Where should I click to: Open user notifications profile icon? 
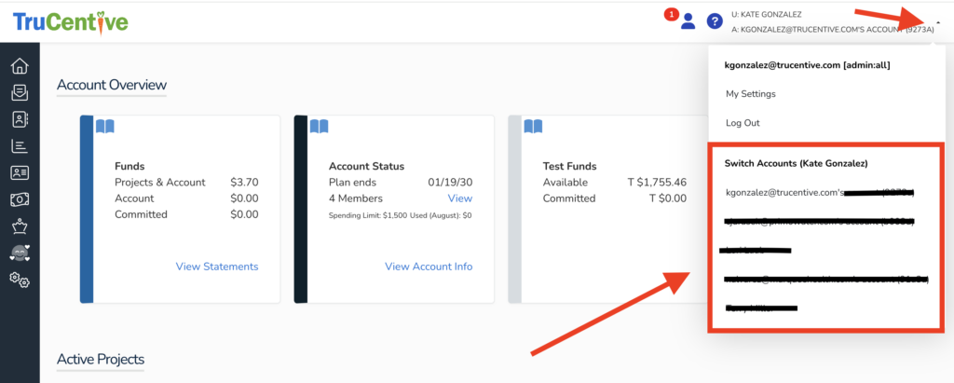(688, 21)
